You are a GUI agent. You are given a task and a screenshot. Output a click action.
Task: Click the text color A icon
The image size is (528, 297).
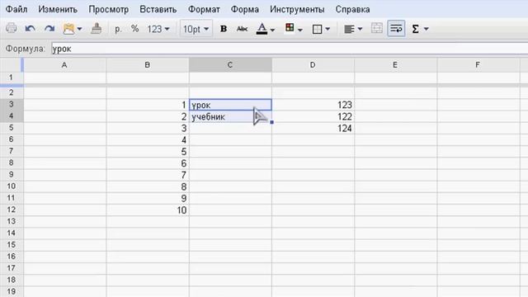click(x=262, y=29)
